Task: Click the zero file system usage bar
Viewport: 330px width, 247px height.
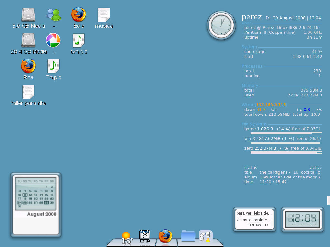Action: click(286, 153)
